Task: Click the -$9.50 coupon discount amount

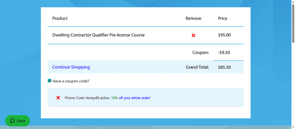Action: pyautogui.click(x=224, y=53)
